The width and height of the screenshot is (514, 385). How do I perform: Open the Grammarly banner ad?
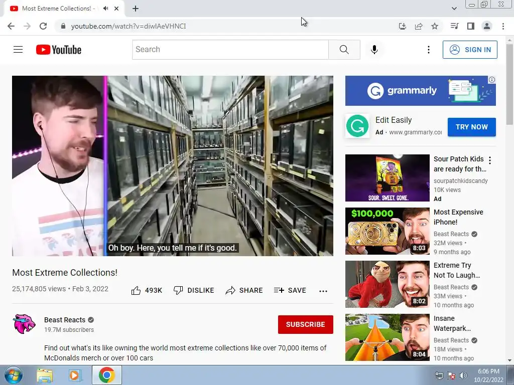click(x=420, y=91)
